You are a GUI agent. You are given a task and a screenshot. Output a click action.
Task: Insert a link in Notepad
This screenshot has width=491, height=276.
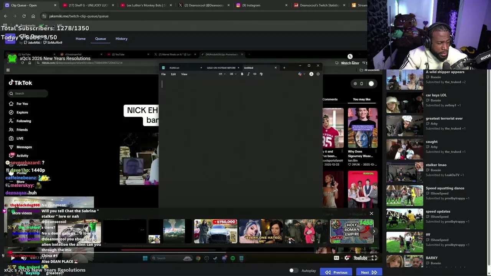point(255,74)
